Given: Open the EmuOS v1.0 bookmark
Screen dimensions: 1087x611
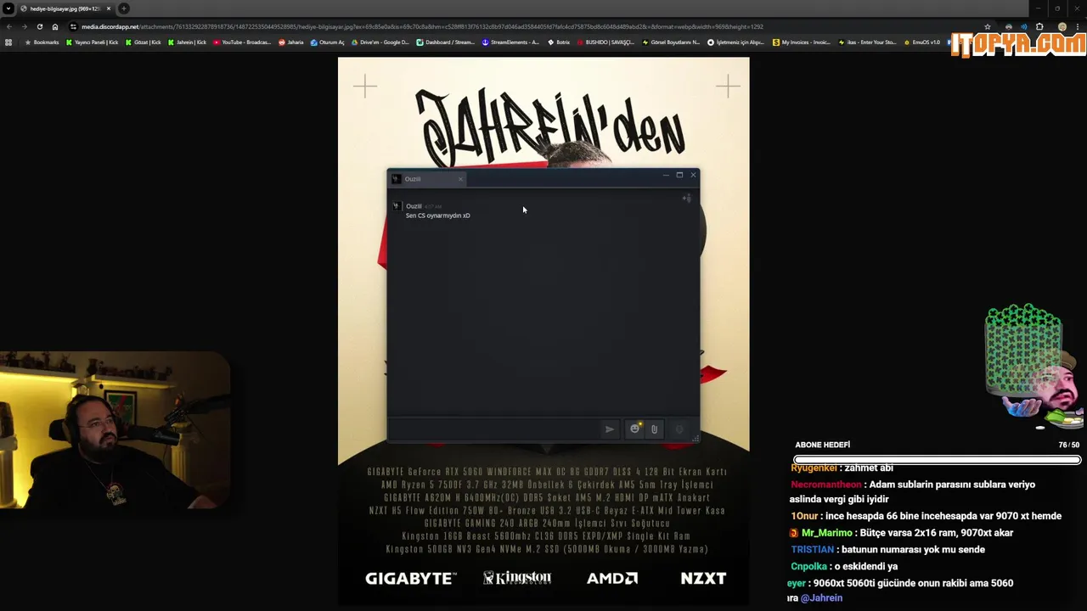Looking at the screenshot, I should pyautogui.click(x=922, y=42).
